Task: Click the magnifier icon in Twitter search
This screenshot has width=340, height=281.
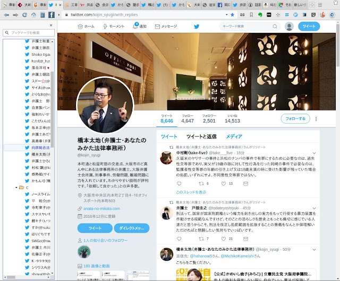Action: pos(275,27)
